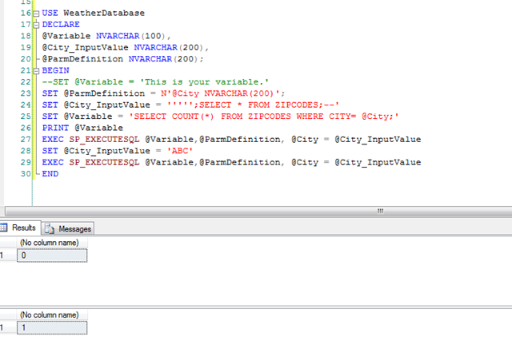The height and width of the screenshot is (348, 512).
Task: Switch to the Results tab
Action: point(20,227)
